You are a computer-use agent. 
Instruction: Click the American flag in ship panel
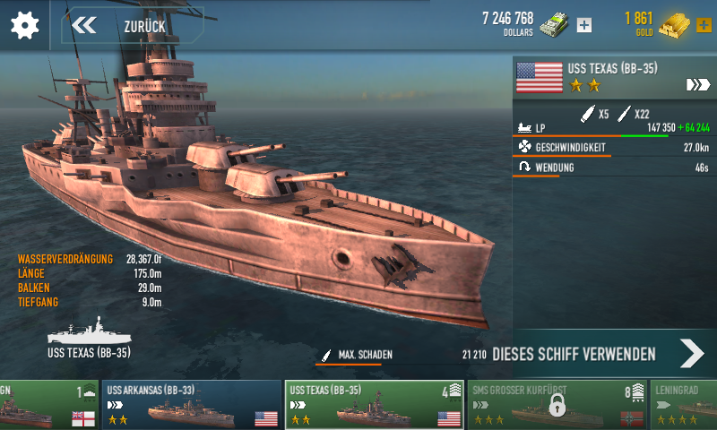[x=540, y=78]
